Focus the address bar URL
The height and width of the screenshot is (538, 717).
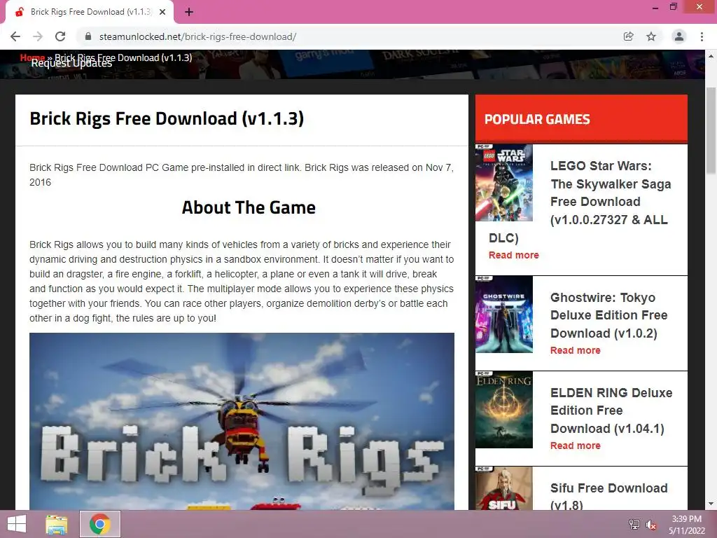coord(197,36)
